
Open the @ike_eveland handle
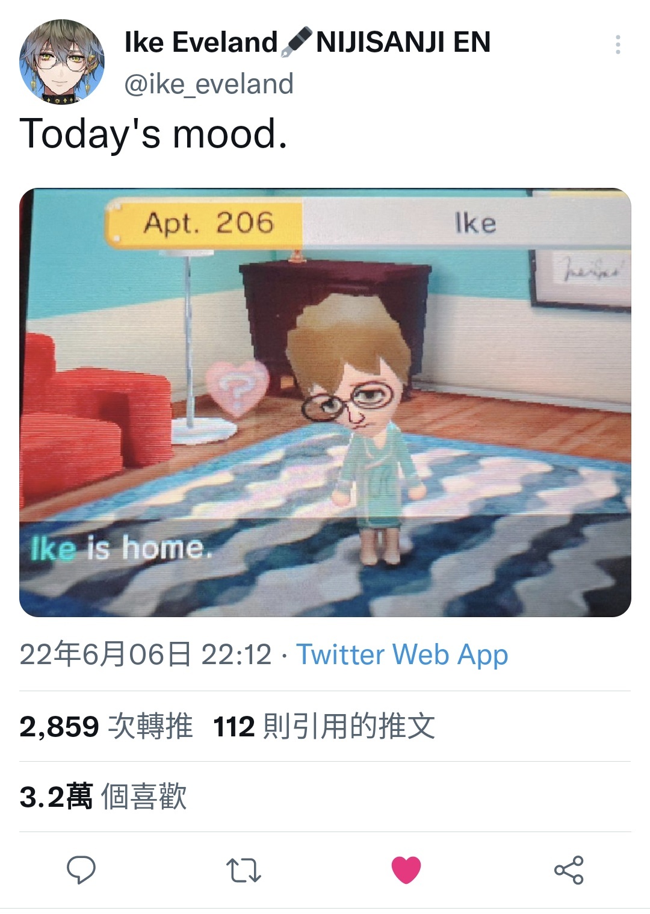(209, 84)
